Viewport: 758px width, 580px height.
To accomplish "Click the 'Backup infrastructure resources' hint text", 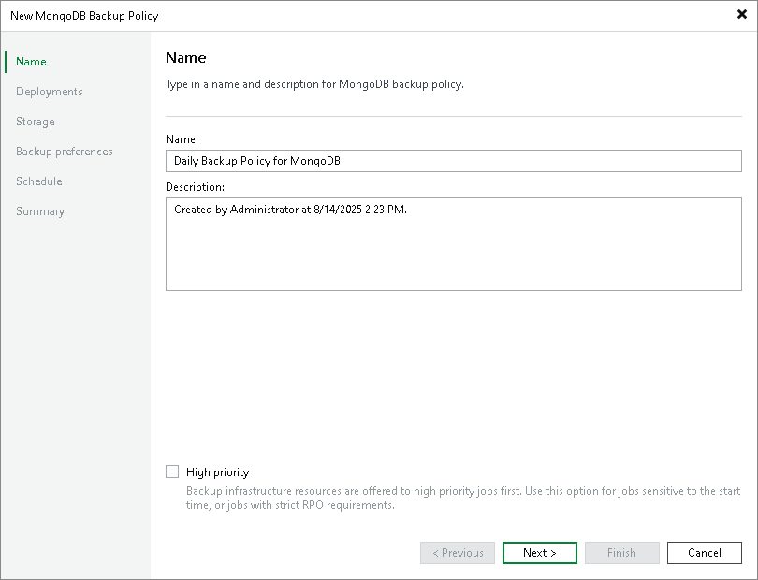I will (x=463, y=498).
